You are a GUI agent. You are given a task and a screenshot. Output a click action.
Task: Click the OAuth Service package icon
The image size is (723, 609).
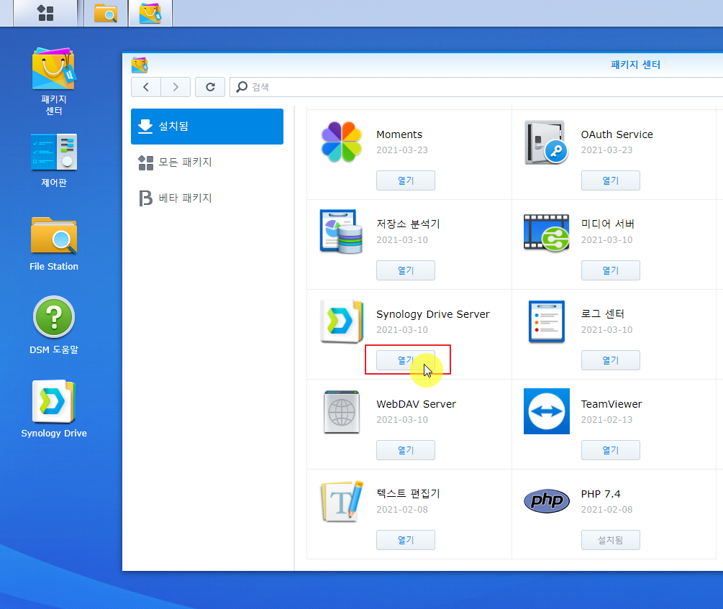547,142
